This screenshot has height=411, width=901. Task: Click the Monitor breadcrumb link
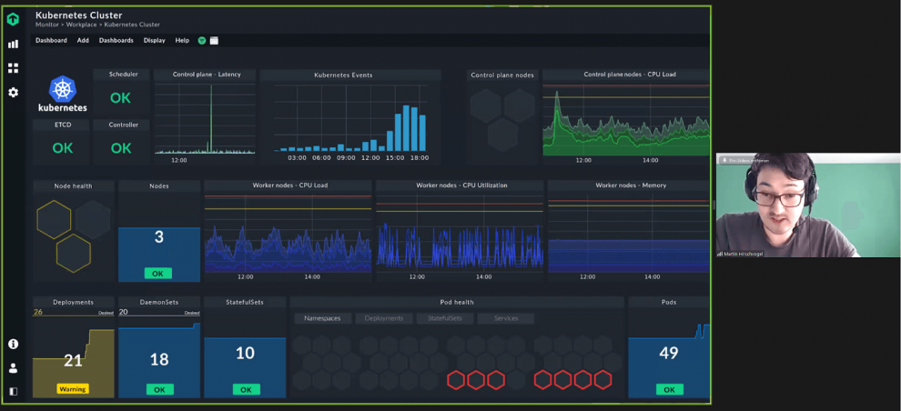point(46,25)
